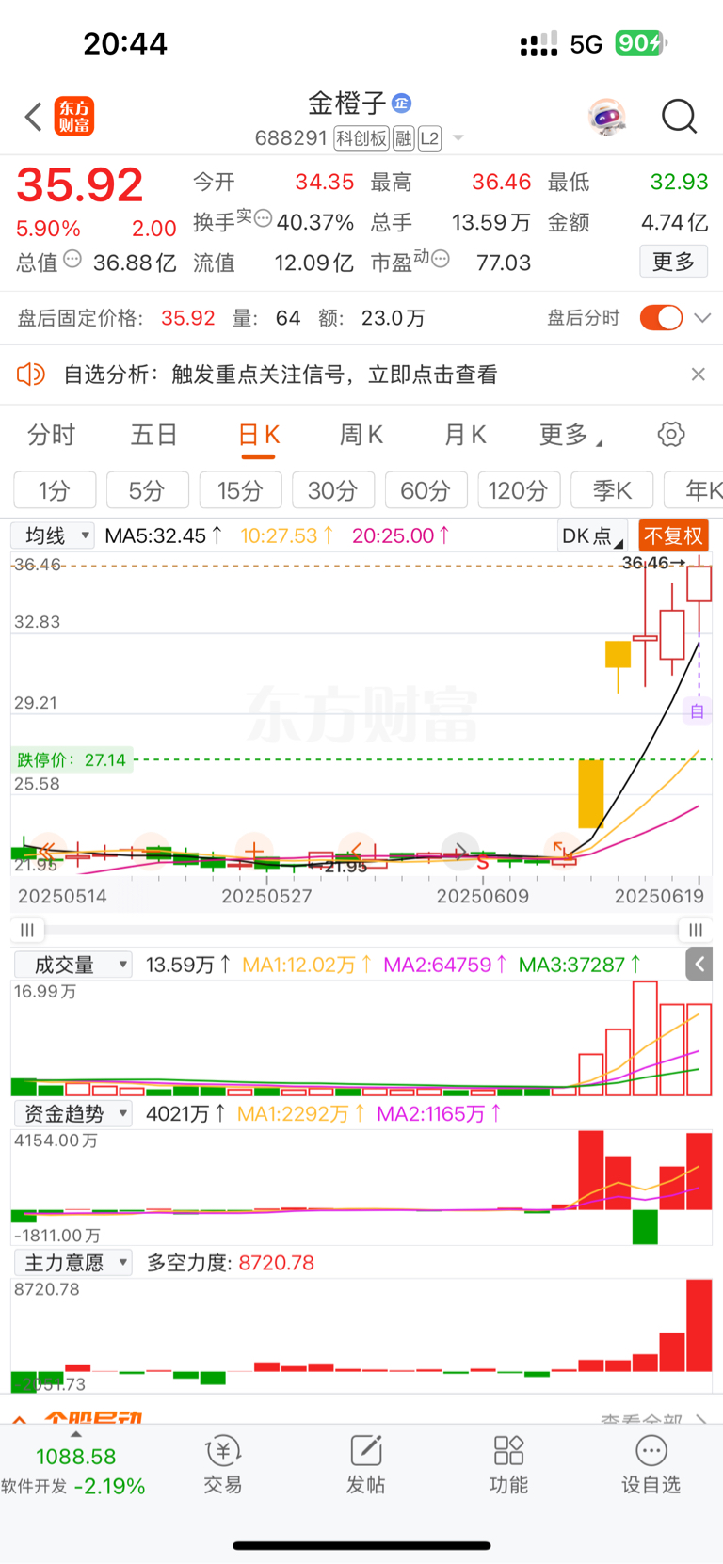Tap the speaker announcement icon

point(31,375)
